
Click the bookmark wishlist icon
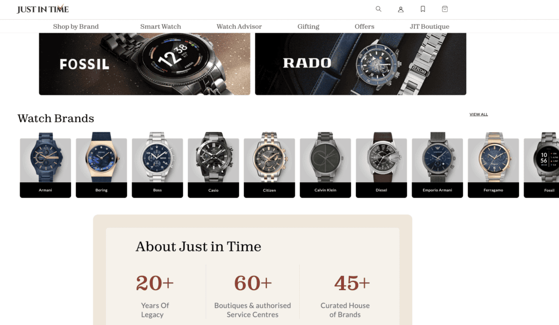423,9
